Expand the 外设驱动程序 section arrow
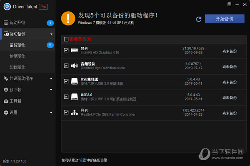250x166 pixels. click(x=51, y=78)
